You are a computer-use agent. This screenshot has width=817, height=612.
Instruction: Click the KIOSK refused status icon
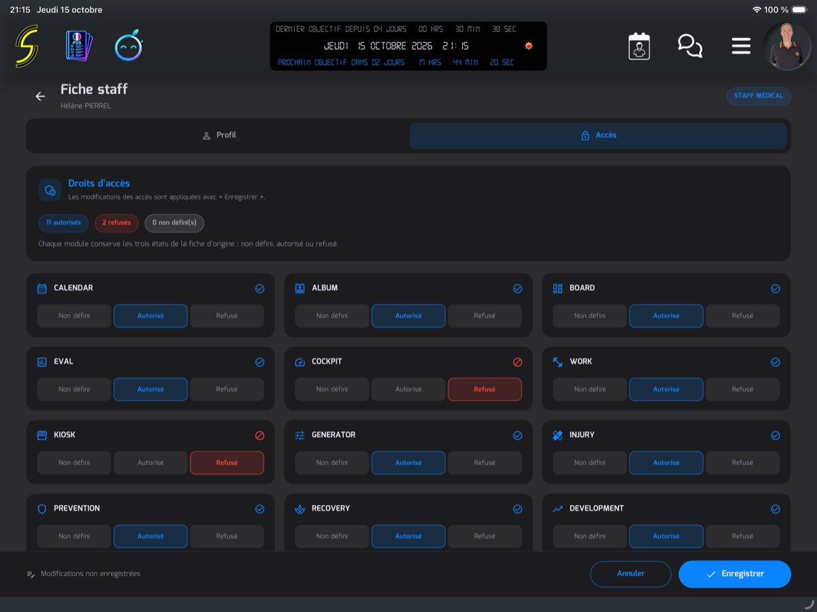[259, 436]
